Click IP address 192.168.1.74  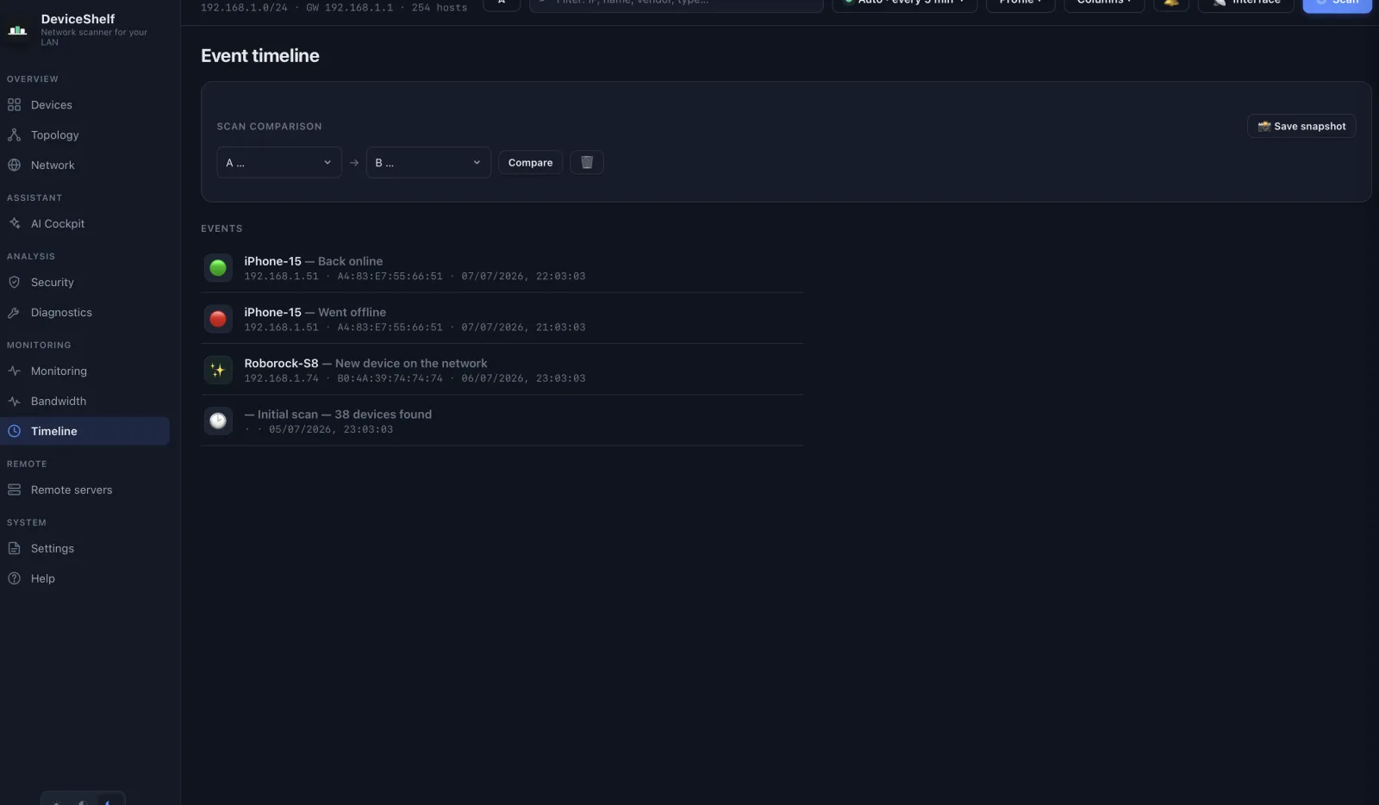[281, 378]
